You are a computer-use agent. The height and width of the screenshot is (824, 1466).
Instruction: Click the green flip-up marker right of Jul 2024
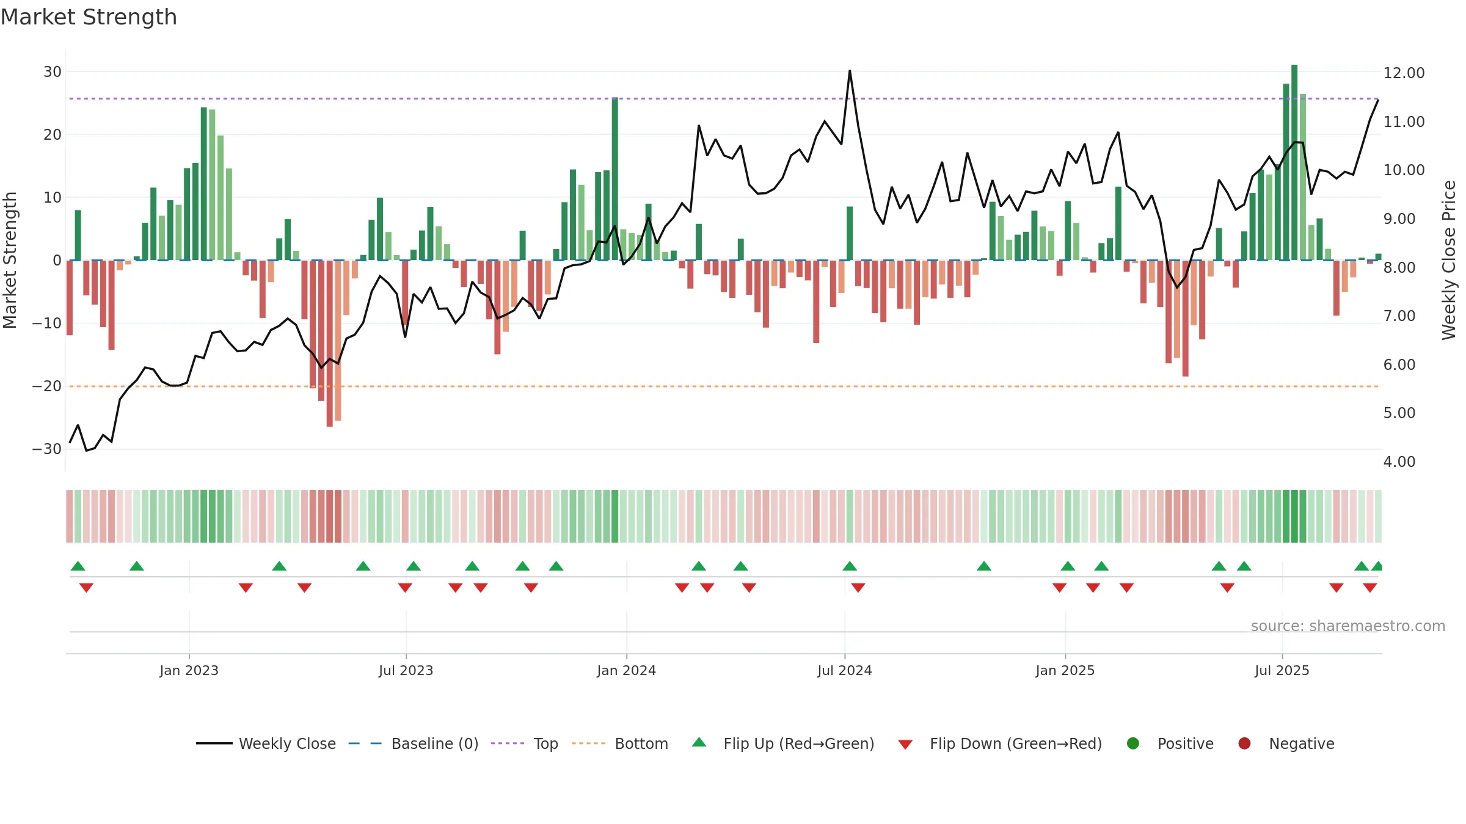(850, 566)
